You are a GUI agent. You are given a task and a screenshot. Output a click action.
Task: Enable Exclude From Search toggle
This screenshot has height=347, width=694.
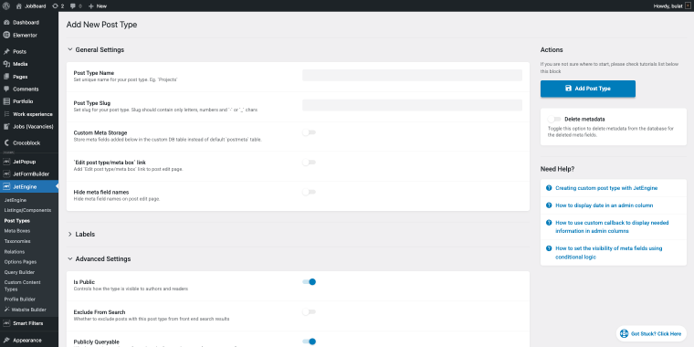pos(309,312)
